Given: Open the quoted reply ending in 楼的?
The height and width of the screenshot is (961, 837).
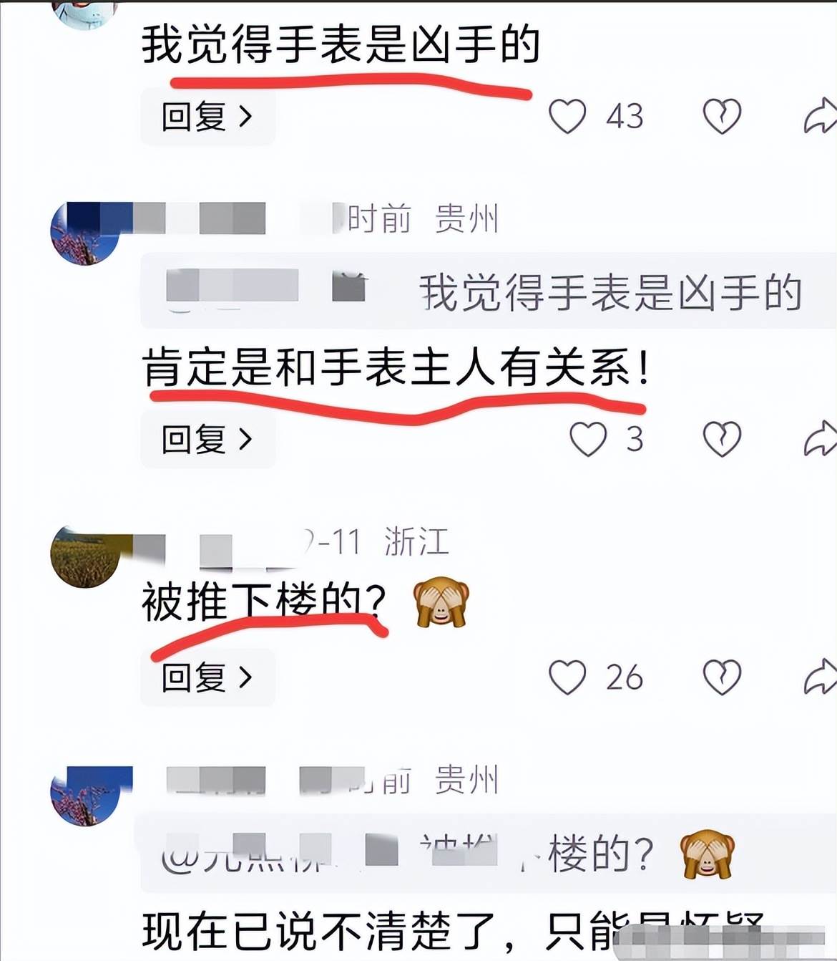Looking at the screenshot, I should pos(489,854).
